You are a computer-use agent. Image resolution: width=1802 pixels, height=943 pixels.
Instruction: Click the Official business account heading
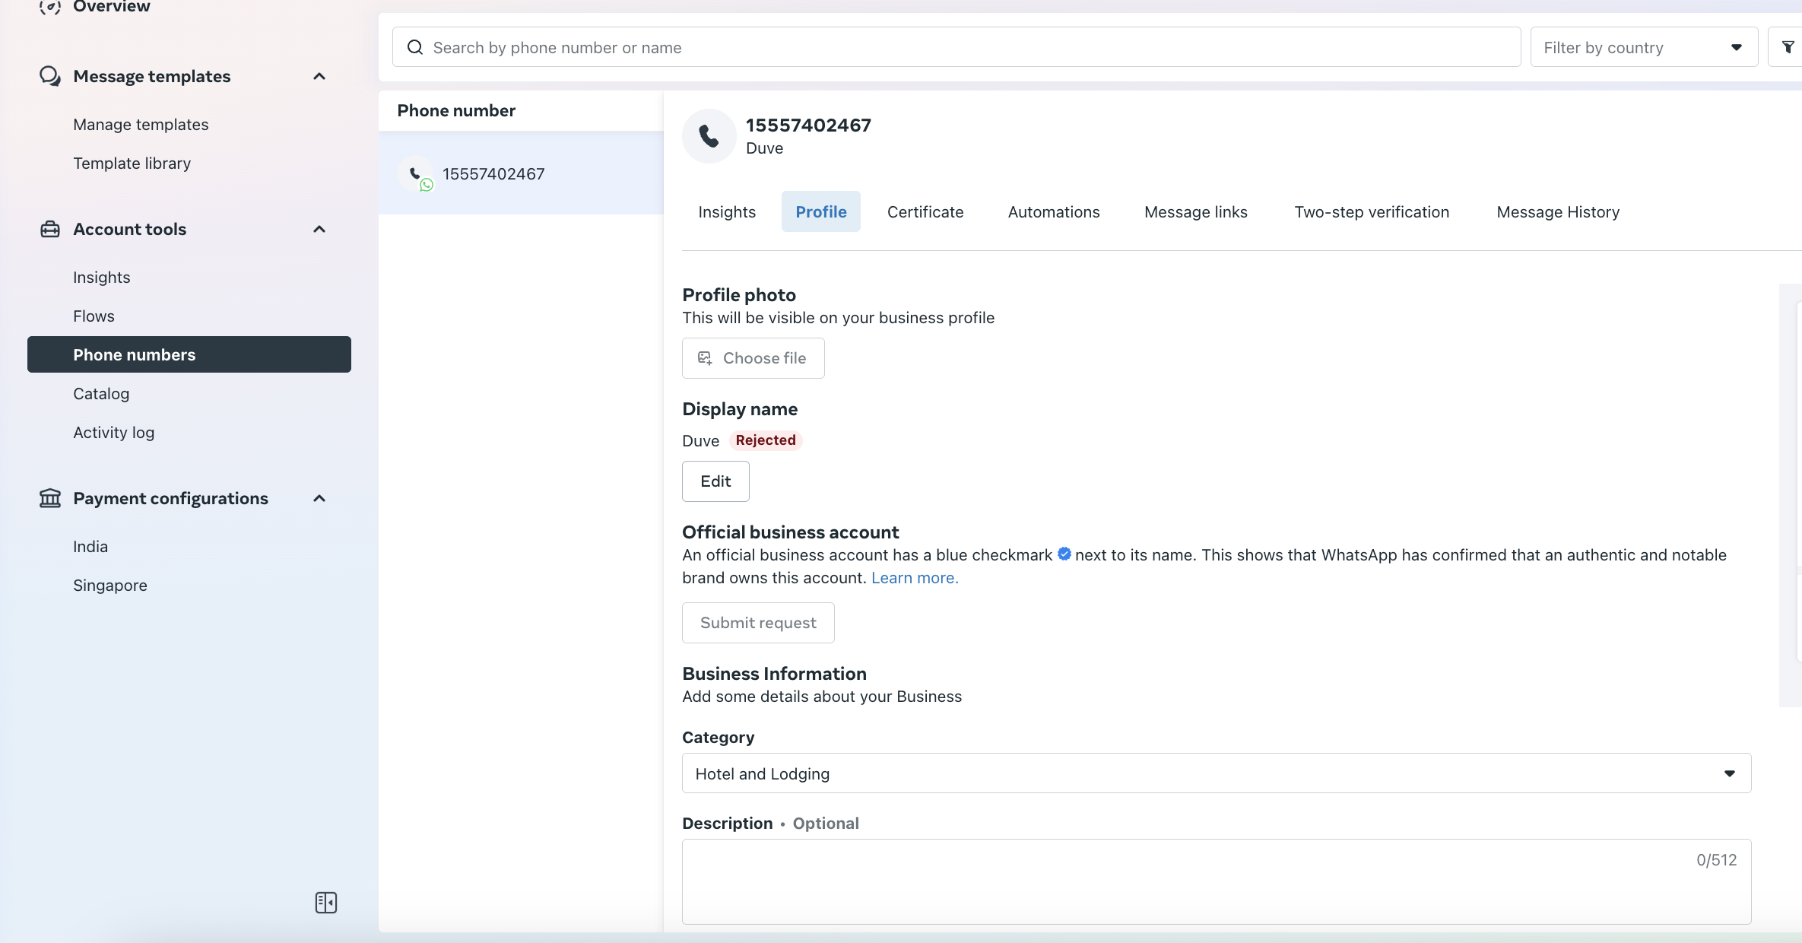790,532
